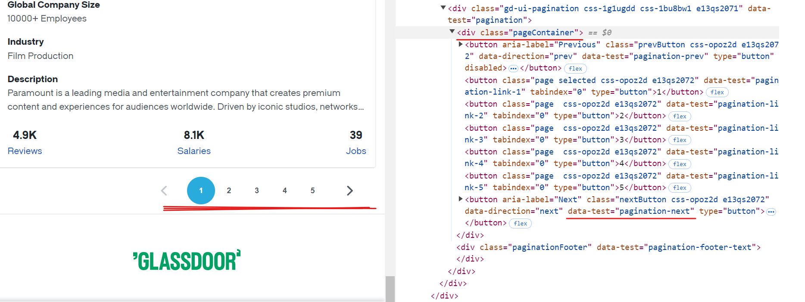Select pagination page 4
805x302 pixels.
pyautogui.click(x=285, y=191)
